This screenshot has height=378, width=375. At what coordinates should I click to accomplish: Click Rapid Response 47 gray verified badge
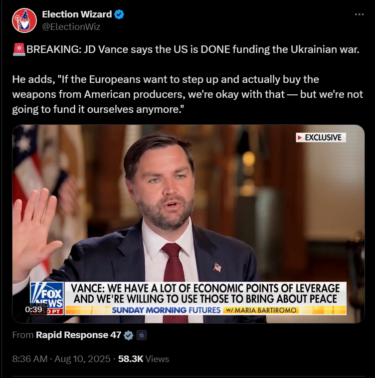[128, 336]
